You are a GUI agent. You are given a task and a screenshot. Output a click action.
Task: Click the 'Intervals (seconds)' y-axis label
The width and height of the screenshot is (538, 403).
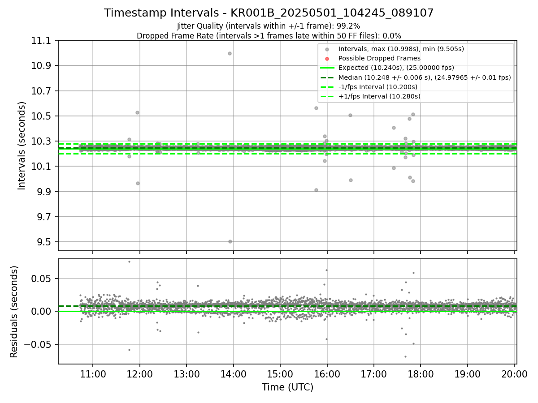pos(22,146)
